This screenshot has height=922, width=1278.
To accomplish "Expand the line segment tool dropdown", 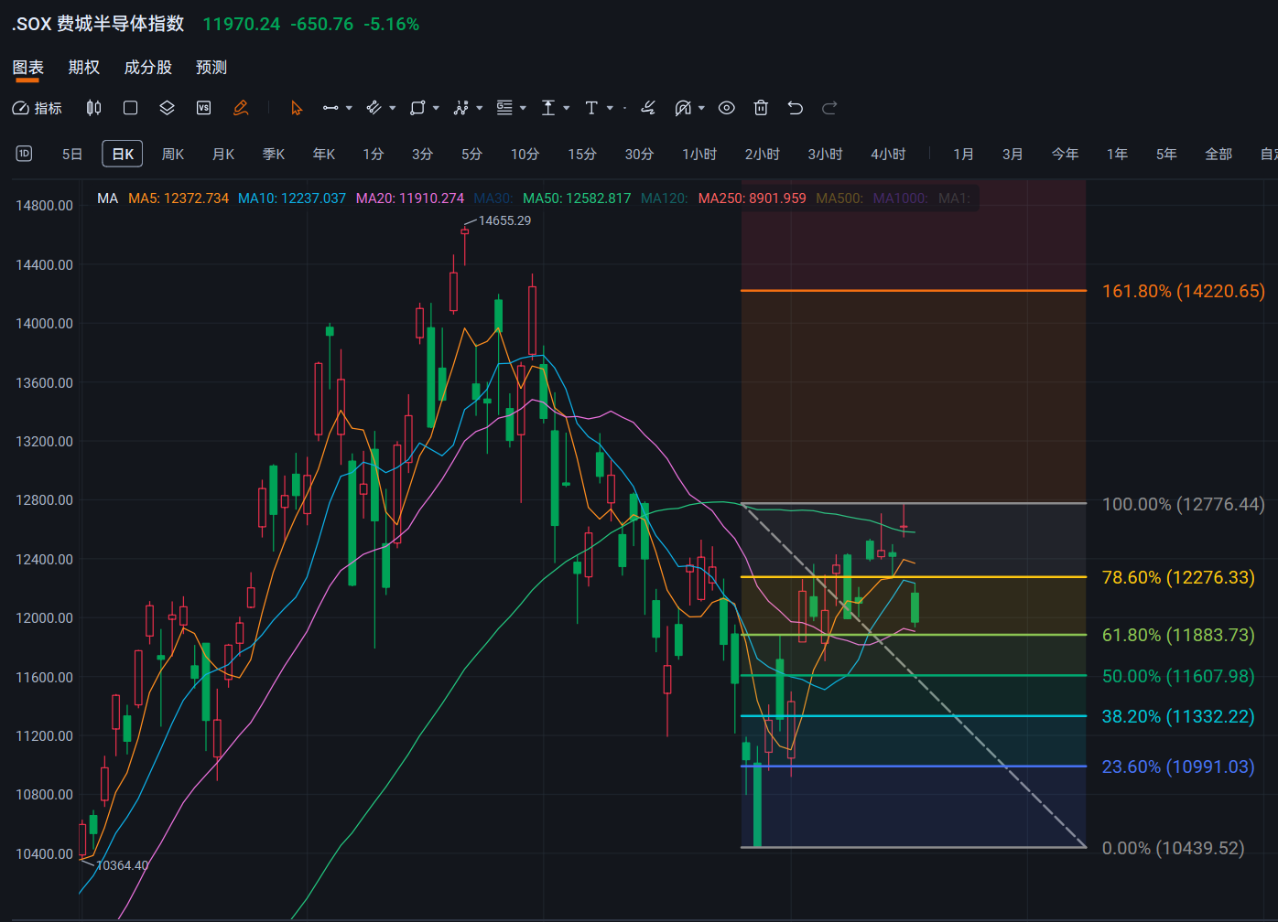I will coord(349,108).
